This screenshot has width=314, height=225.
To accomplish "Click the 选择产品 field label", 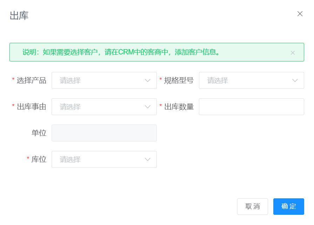I will 32,80.
